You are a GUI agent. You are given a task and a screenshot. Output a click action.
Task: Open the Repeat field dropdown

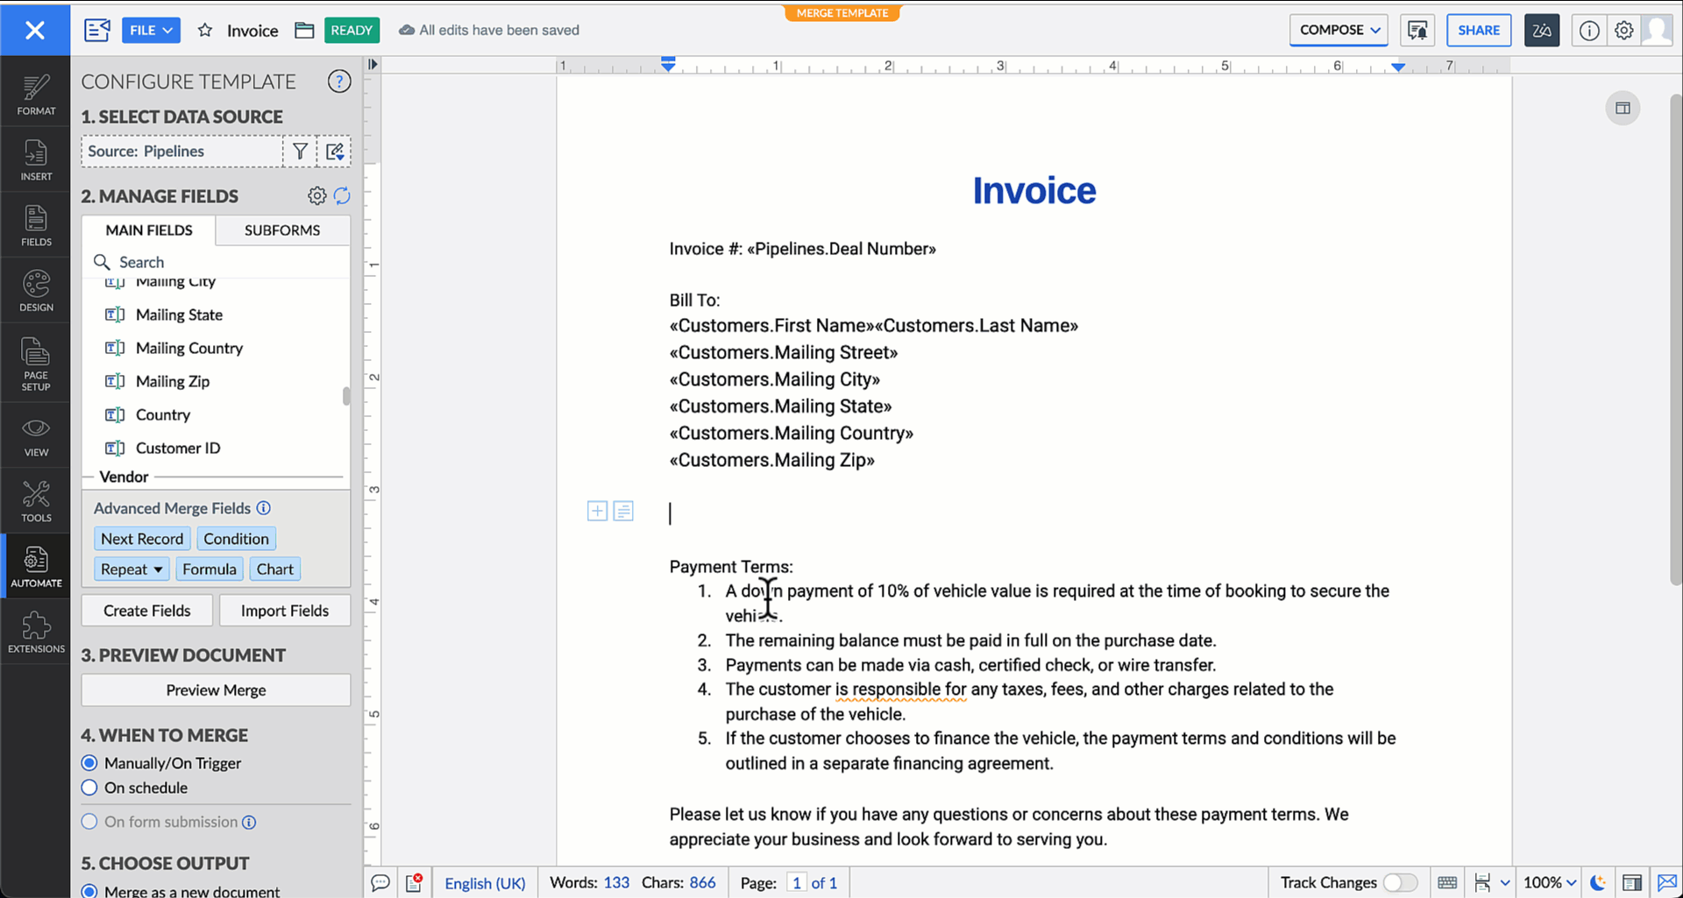click(131, 569)
